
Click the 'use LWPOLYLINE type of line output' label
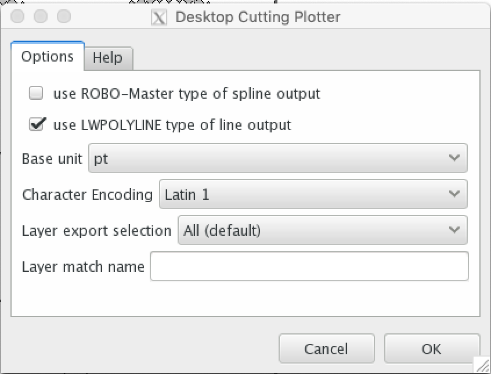point(172,125)
